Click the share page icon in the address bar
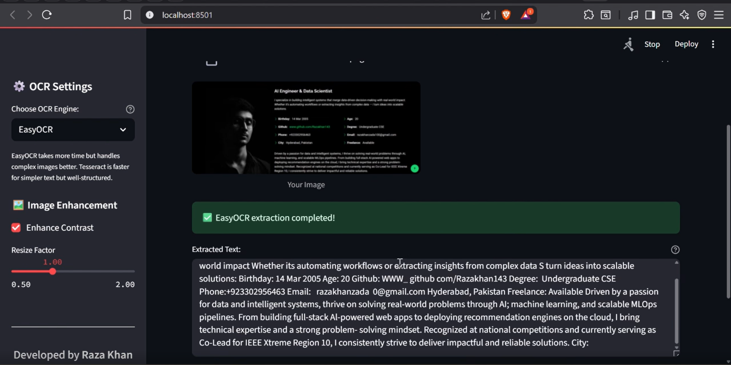731x365 pixels. coord(485,15)
